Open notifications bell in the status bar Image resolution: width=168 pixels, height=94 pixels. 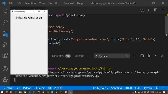point(163,88)
